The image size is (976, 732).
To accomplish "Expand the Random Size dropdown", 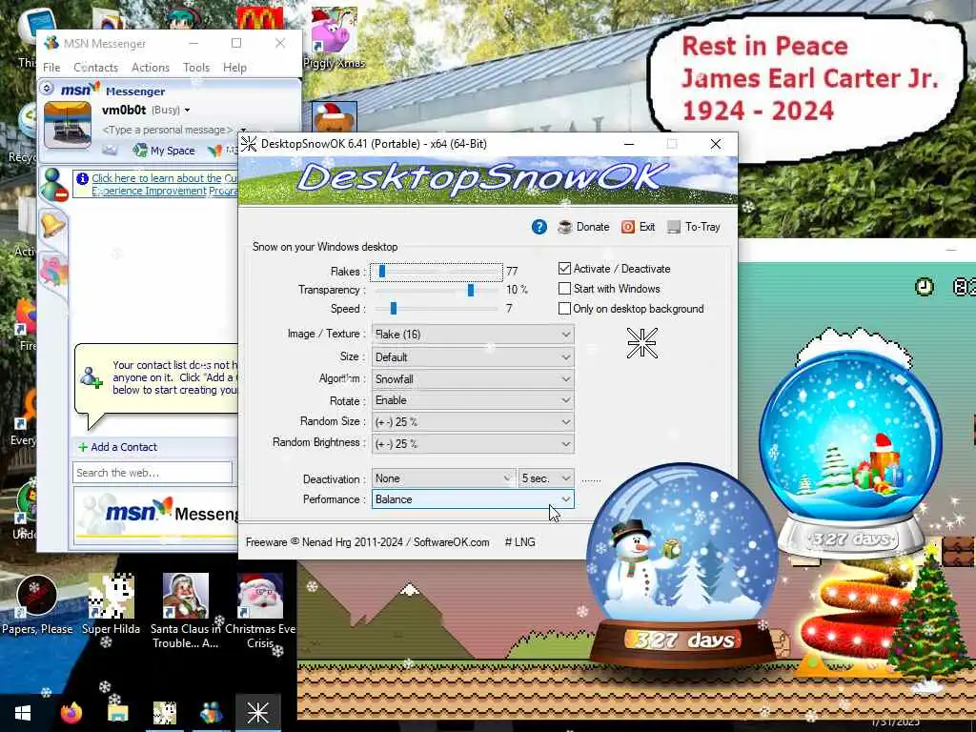I will (473, 422).
